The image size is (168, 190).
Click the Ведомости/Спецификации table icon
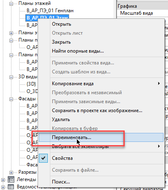[x=11, y=187]
